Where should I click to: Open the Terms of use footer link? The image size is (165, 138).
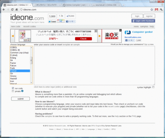coord(68,129)
